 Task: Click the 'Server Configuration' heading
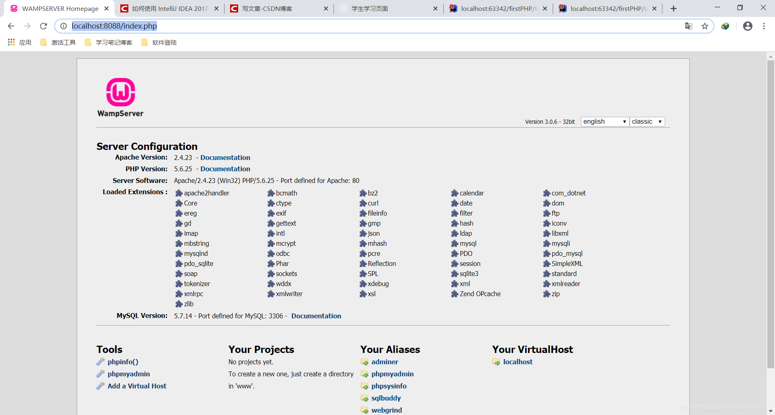tap(147, 146)
